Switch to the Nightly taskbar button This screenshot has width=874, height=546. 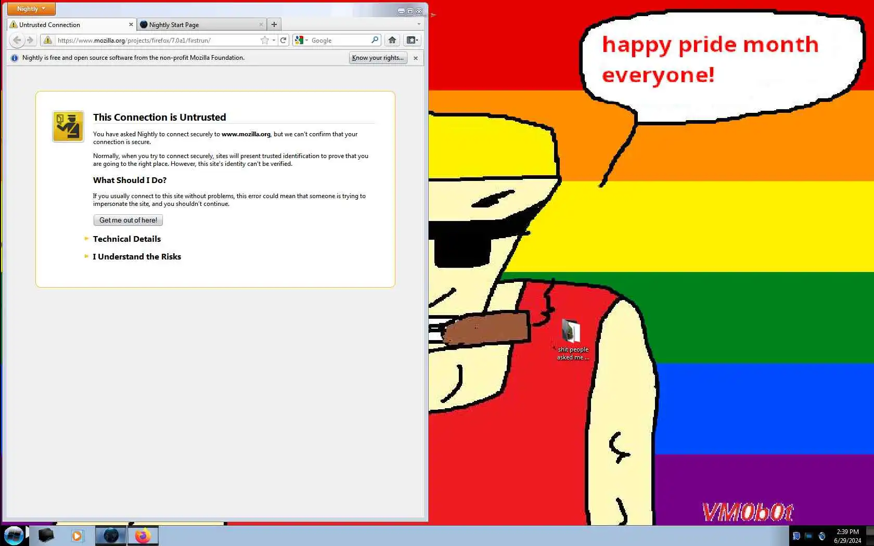(x=111, y=536)
